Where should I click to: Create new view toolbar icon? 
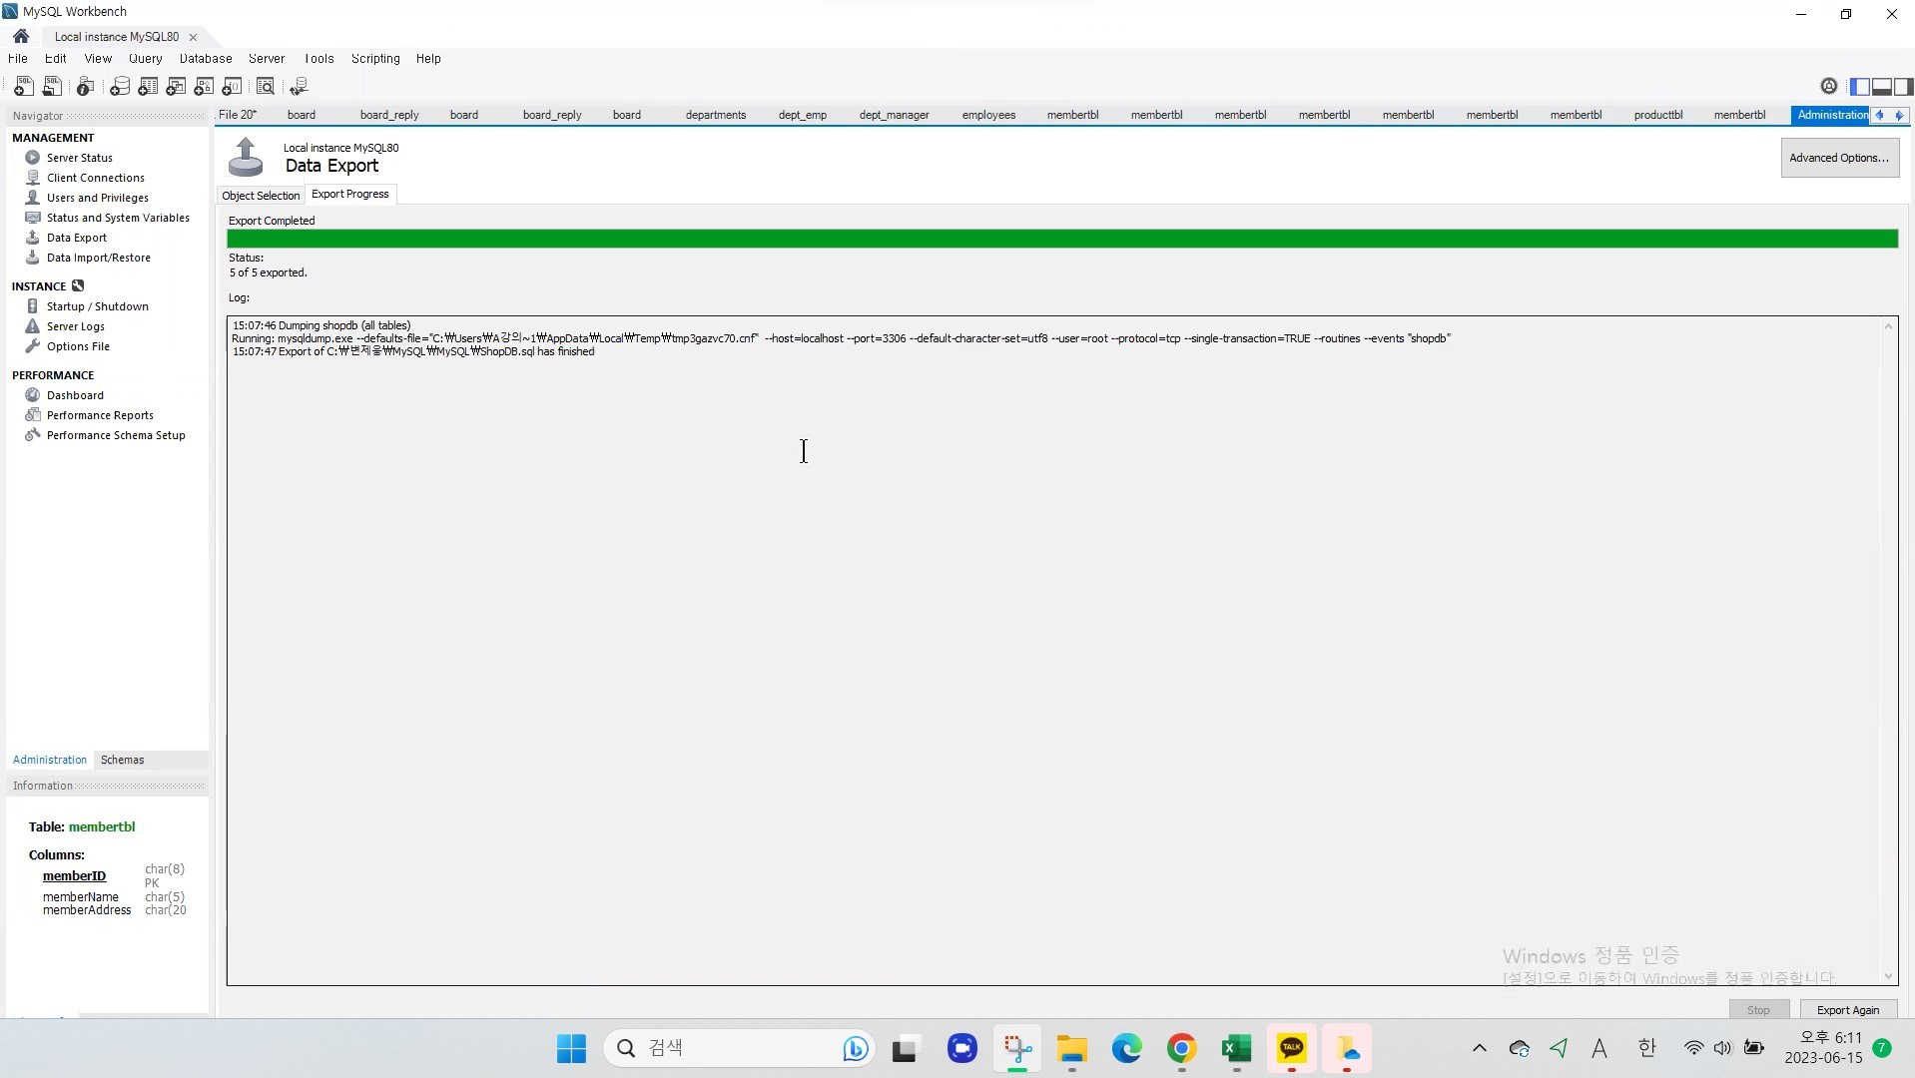click(x=176, y=87)
